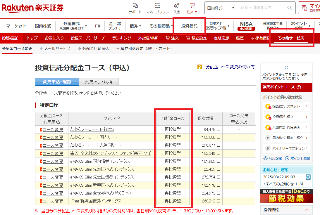This screenshot has height=215, width=320.
Task: Open fund 楽天・全米株式インデックス・ファンド link
Action: [111, 153]
